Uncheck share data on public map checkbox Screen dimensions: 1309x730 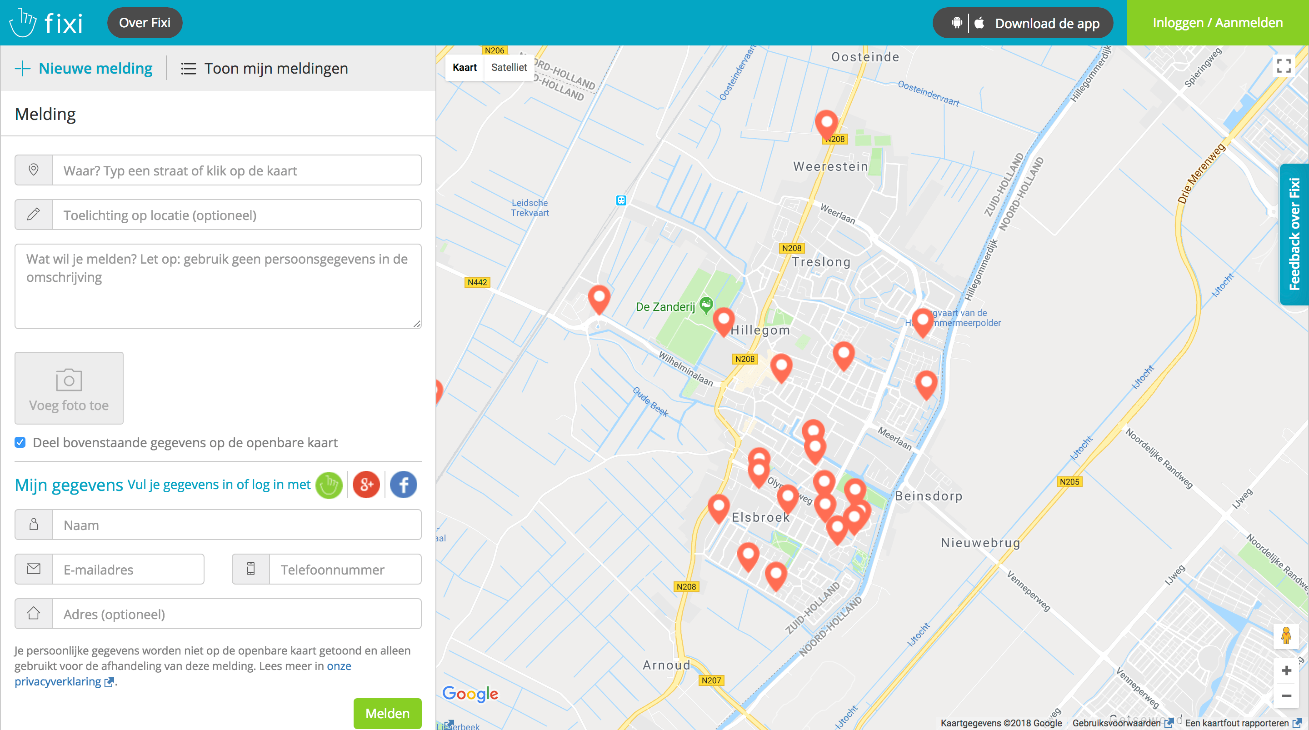pyautogui.click(x=20, y=442)
